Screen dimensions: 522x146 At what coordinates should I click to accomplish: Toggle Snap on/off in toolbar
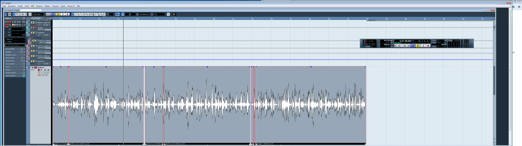point(123,14)
